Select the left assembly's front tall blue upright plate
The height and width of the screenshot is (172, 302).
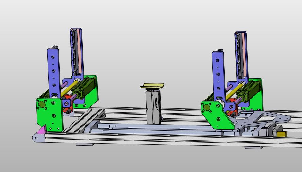(x=54, y=73)
